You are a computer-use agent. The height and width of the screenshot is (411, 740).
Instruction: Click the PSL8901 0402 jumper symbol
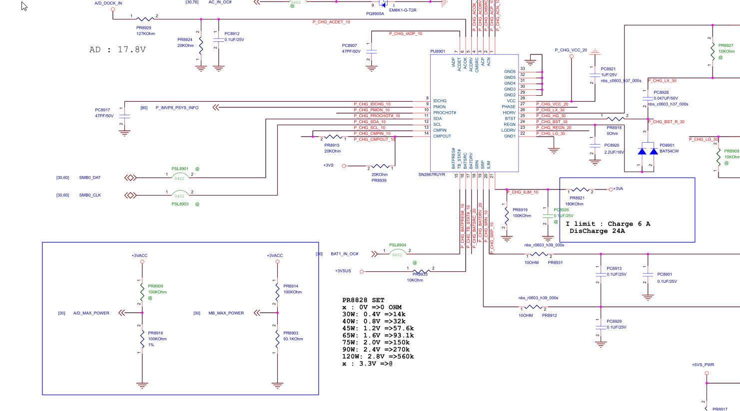(180, 177)
